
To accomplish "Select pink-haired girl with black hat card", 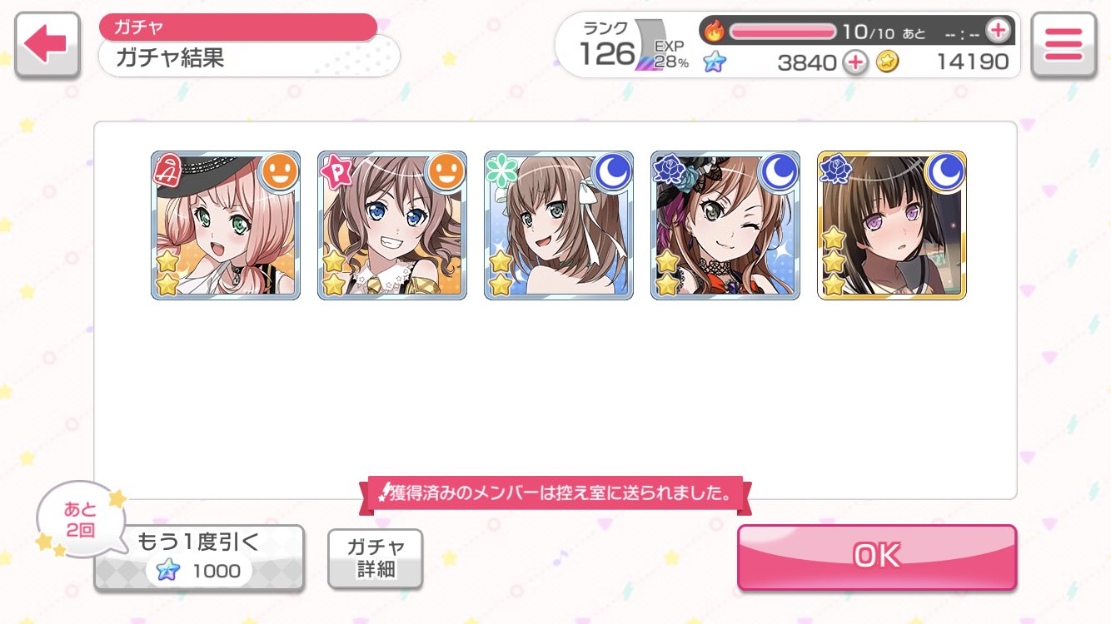I will tap(226, 225).
